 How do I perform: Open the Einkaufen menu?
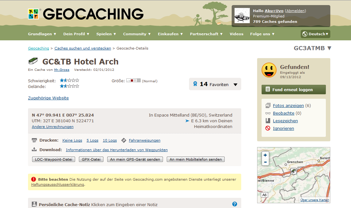[x=170, y=34]
